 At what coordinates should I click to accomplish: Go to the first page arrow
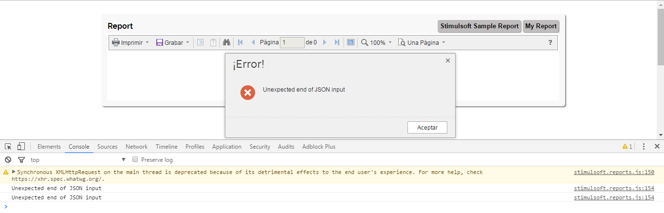click(x=240, y=42)
